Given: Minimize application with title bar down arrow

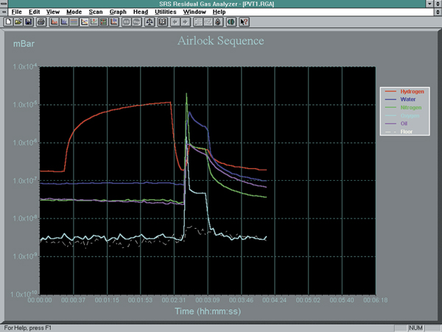Looking at the screenshot, I should click(429, 4).
